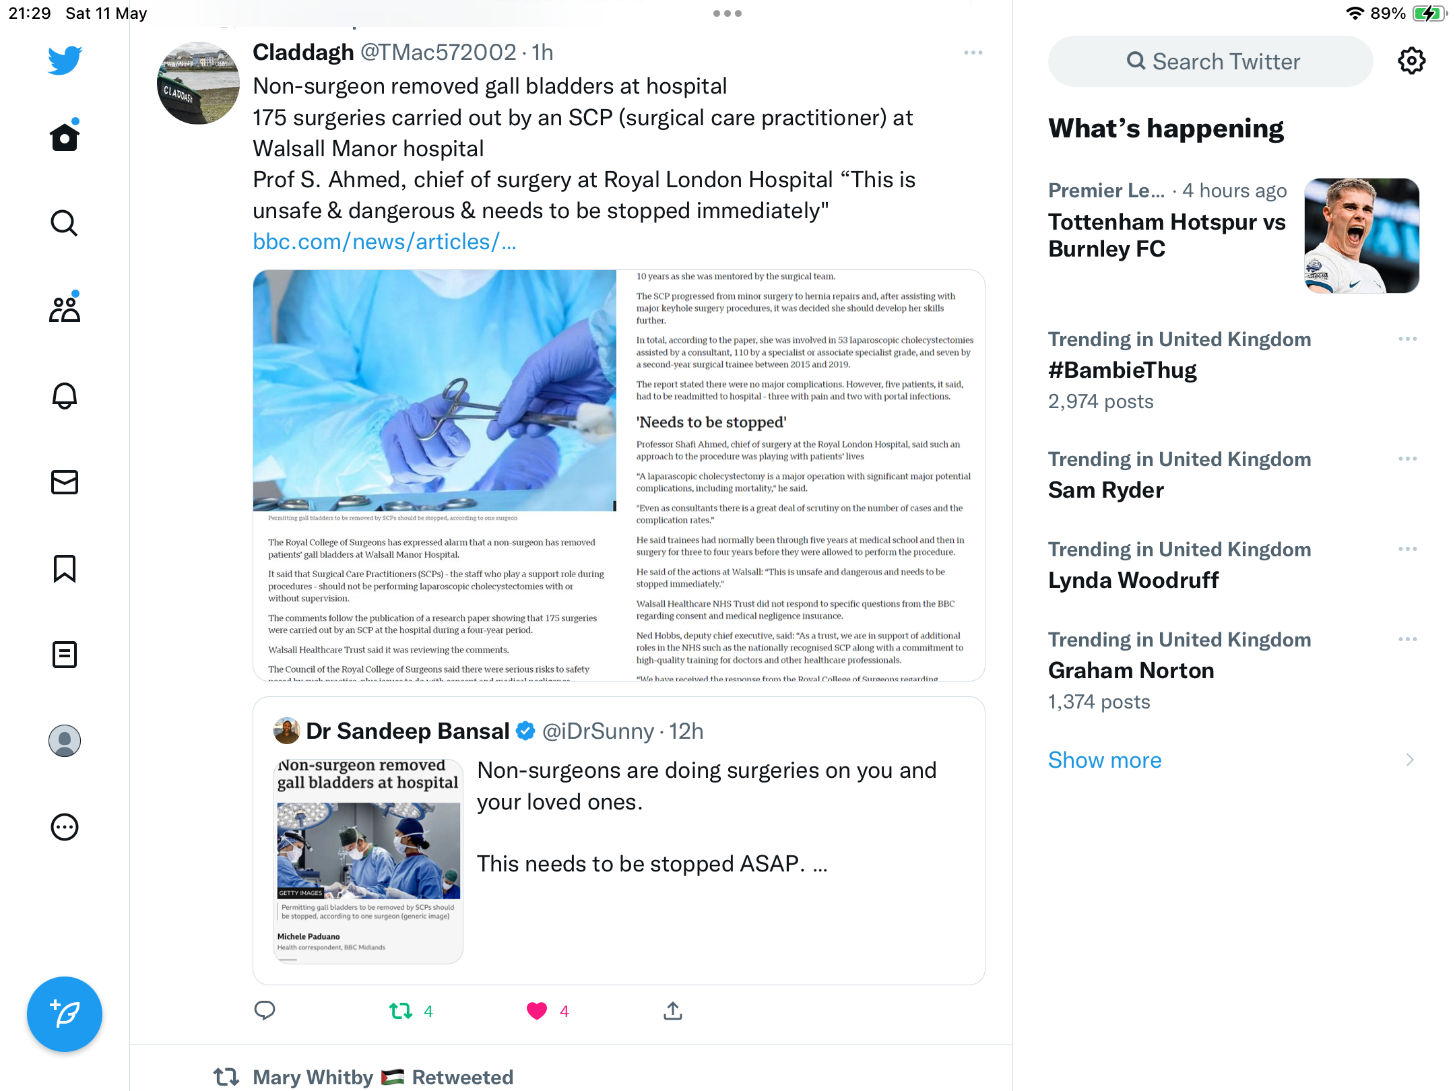Open the Tottenham vs Burnley player thumbnail
This screenshot has height=1091, width=1455.
coord(1362,236)
